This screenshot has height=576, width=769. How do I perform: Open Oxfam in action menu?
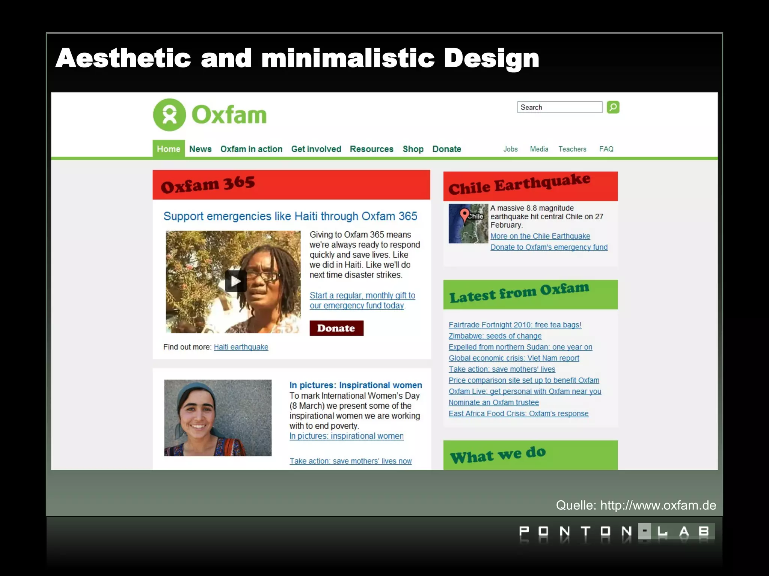[251, 149]
